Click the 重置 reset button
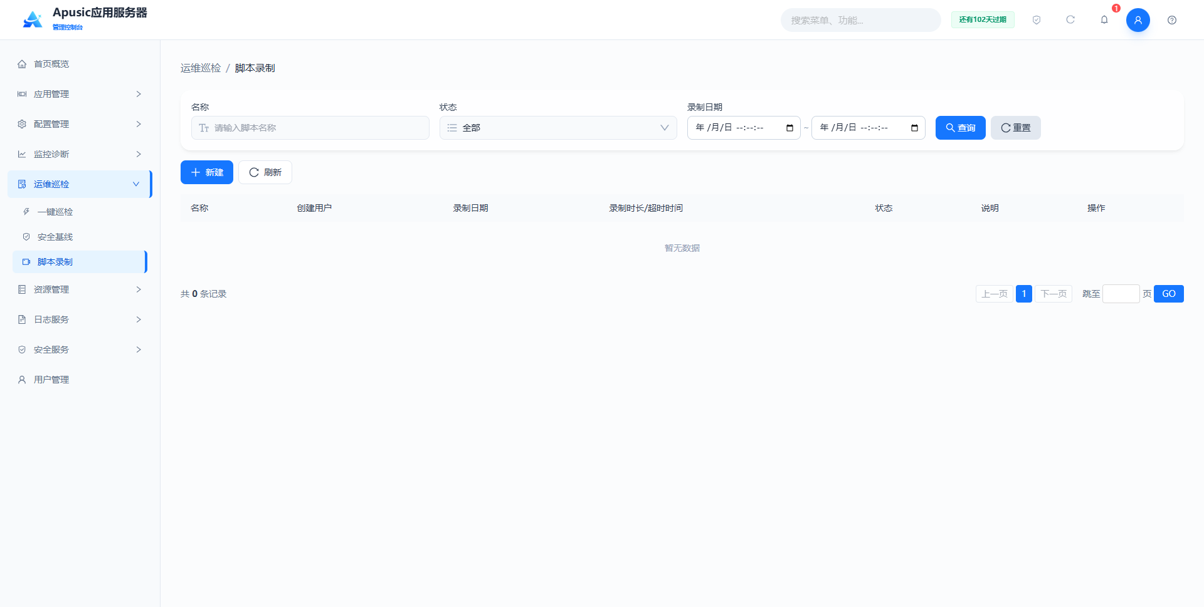Image resolution: width=1204 pixels, height=607 pixels. (x=1016, y=128)
